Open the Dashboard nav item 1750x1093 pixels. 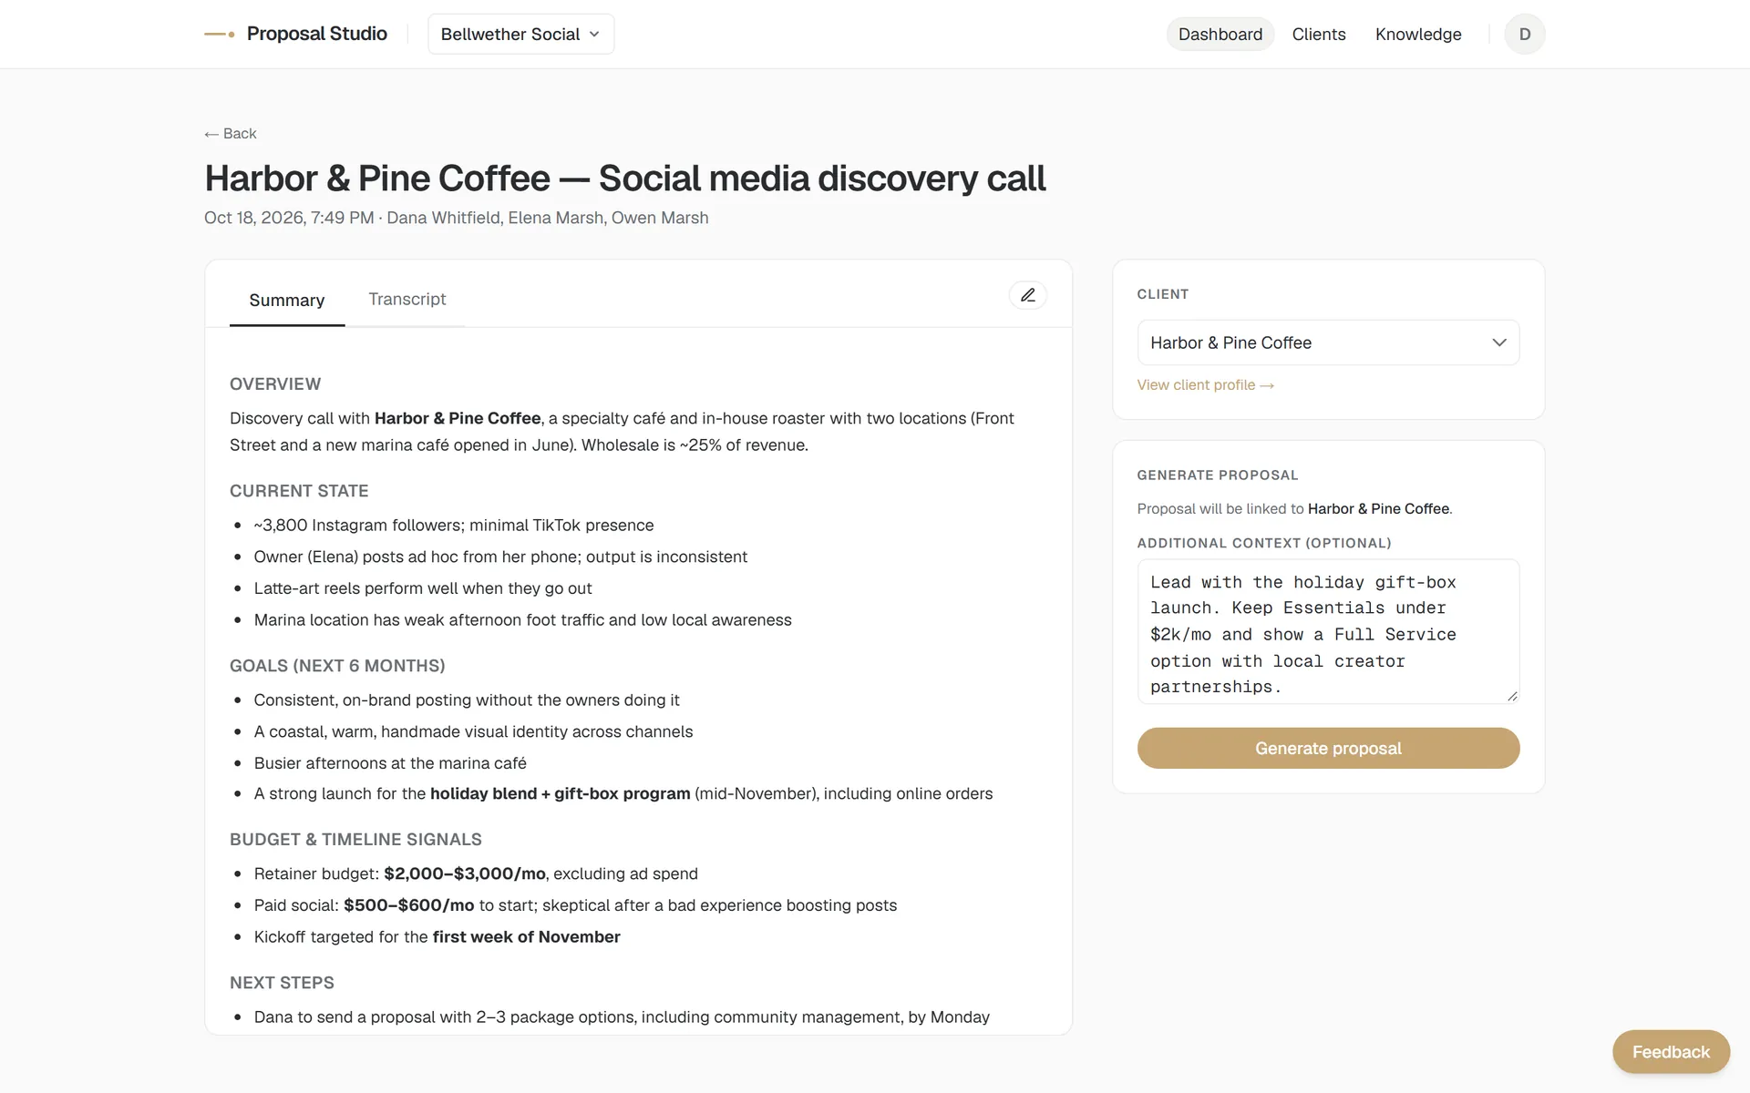coord(1220,34)
